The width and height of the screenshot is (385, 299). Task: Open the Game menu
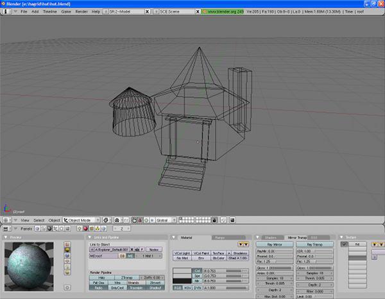pos(66,12)
